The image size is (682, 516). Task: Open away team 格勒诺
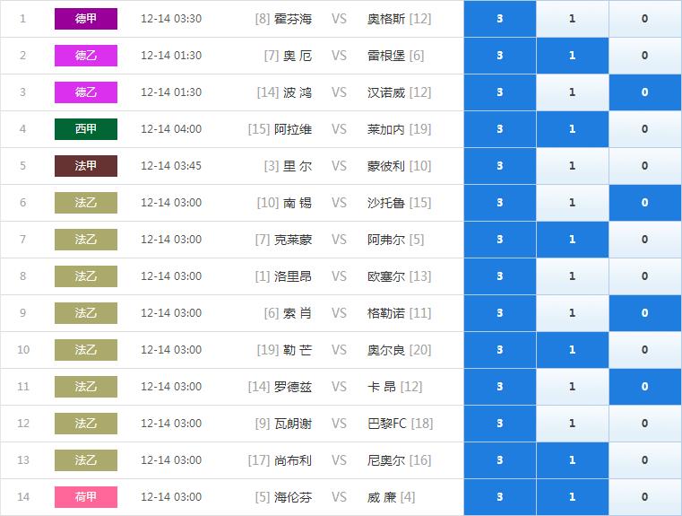(386, 313)
